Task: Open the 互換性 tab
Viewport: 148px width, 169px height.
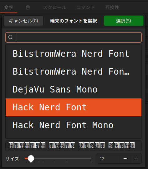Action: [112, 8]
